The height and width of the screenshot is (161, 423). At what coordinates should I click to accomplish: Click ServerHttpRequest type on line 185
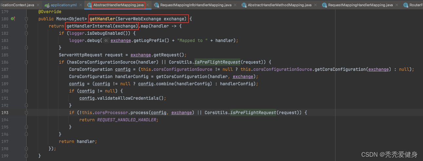(x=80, y=55)
